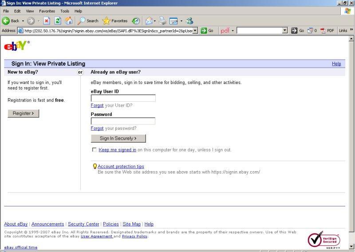Open the Search pane magnifier icon
Image resolution: width=355 pixels, height=252 pixels.
(81, 21)
